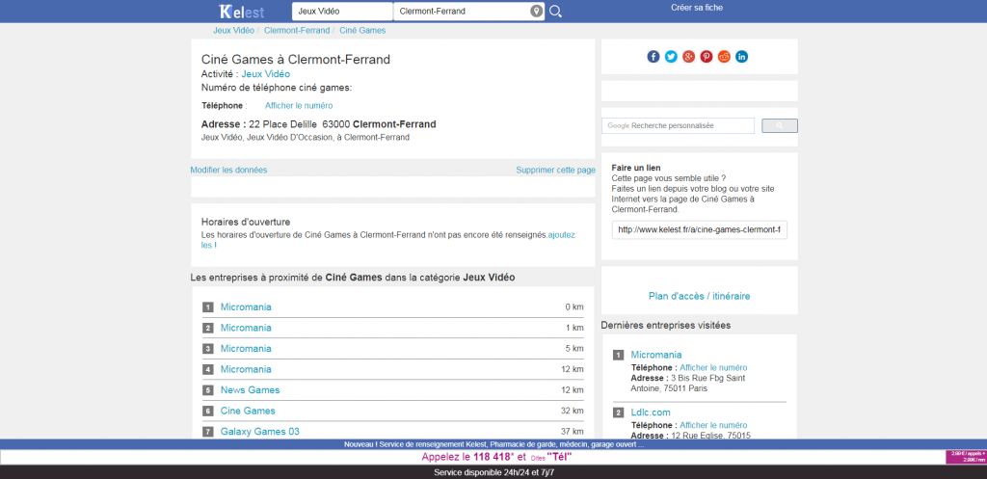Click the 37 km distance value
The height and width of the screenshot is (479, 987).
coord(573,432)
